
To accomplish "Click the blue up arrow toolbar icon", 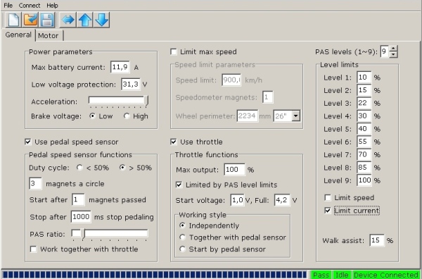I will pos(85,20).
